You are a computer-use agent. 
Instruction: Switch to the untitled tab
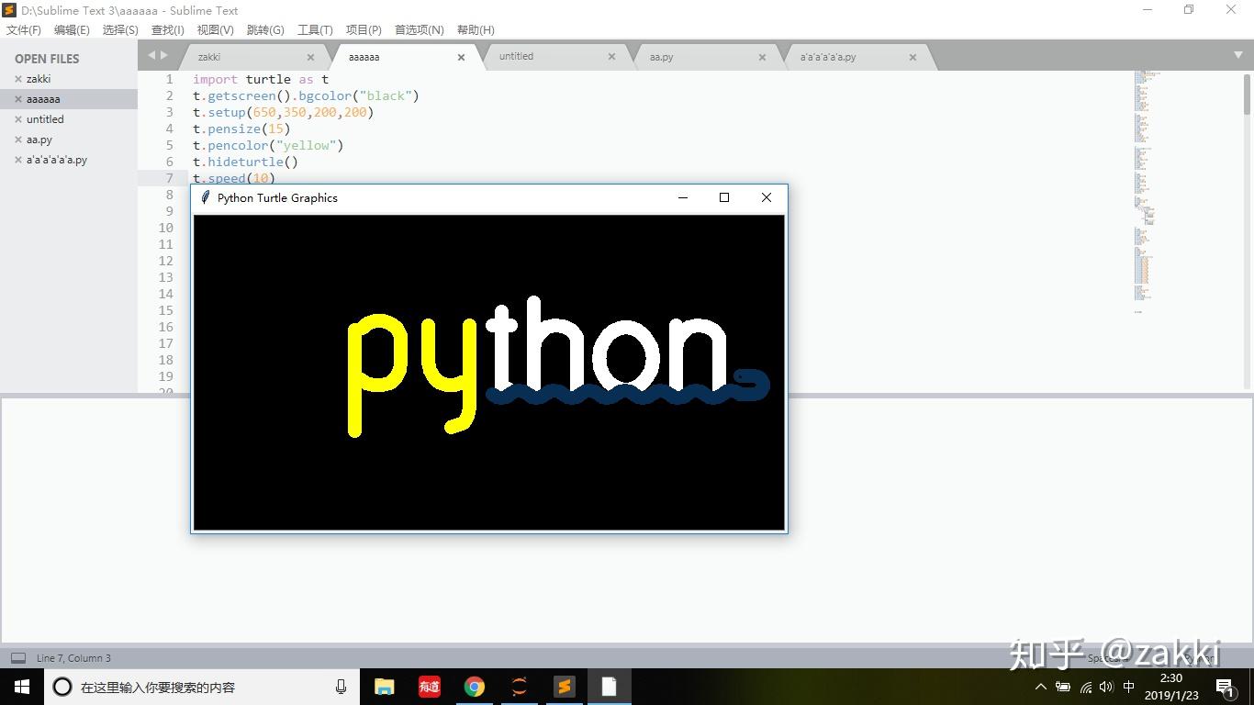[x=516, y=56]
